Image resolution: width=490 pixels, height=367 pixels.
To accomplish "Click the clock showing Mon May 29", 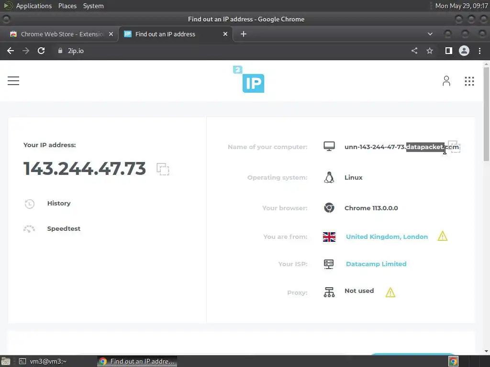I will point(461,6).
